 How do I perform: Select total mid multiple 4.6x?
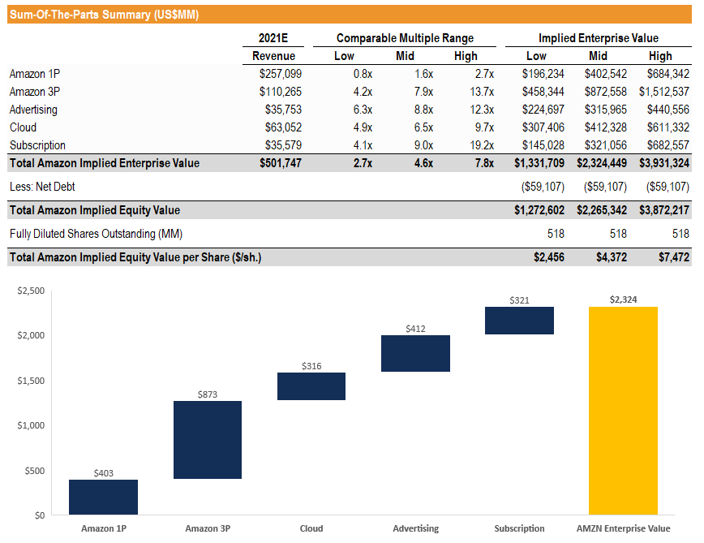point(423,163)
